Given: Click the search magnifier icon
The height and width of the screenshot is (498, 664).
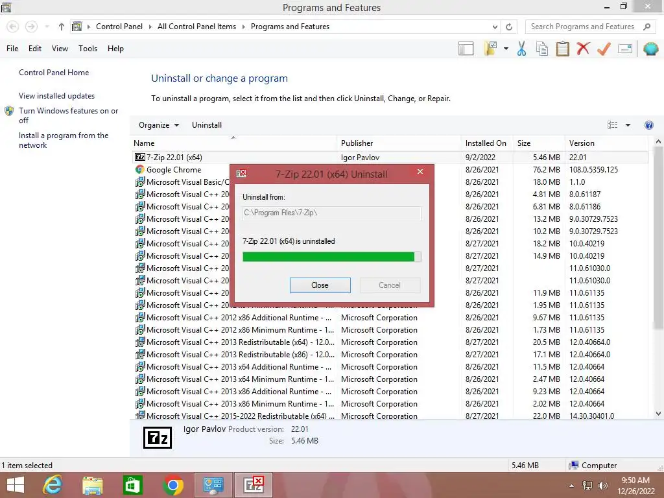Looking at the screenshot, I should pyautogui.click(x=646, y=27).
